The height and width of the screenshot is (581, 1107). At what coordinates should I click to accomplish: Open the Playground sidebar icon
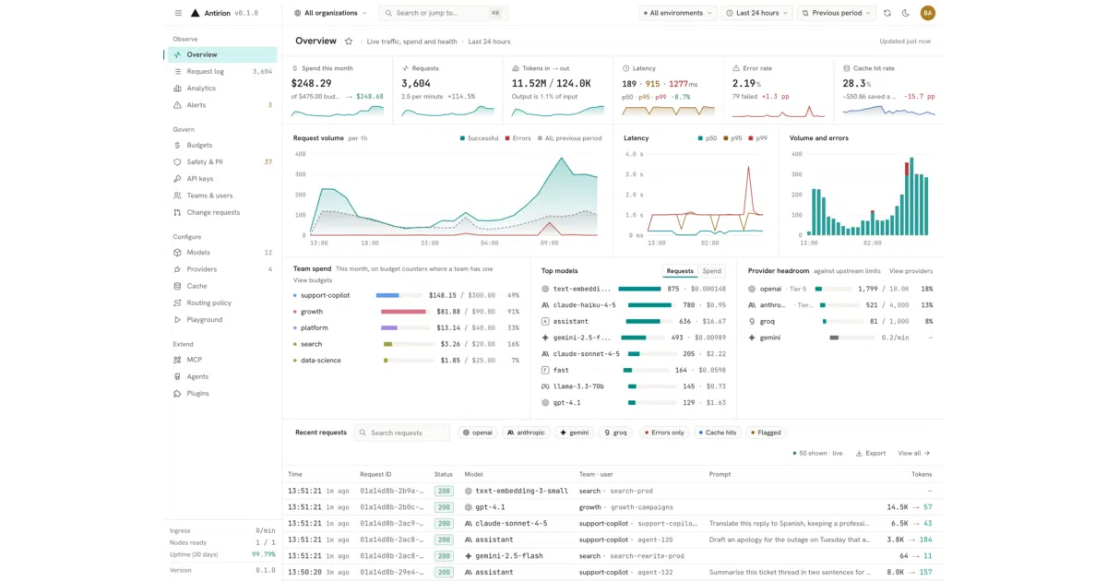point(178,320)
